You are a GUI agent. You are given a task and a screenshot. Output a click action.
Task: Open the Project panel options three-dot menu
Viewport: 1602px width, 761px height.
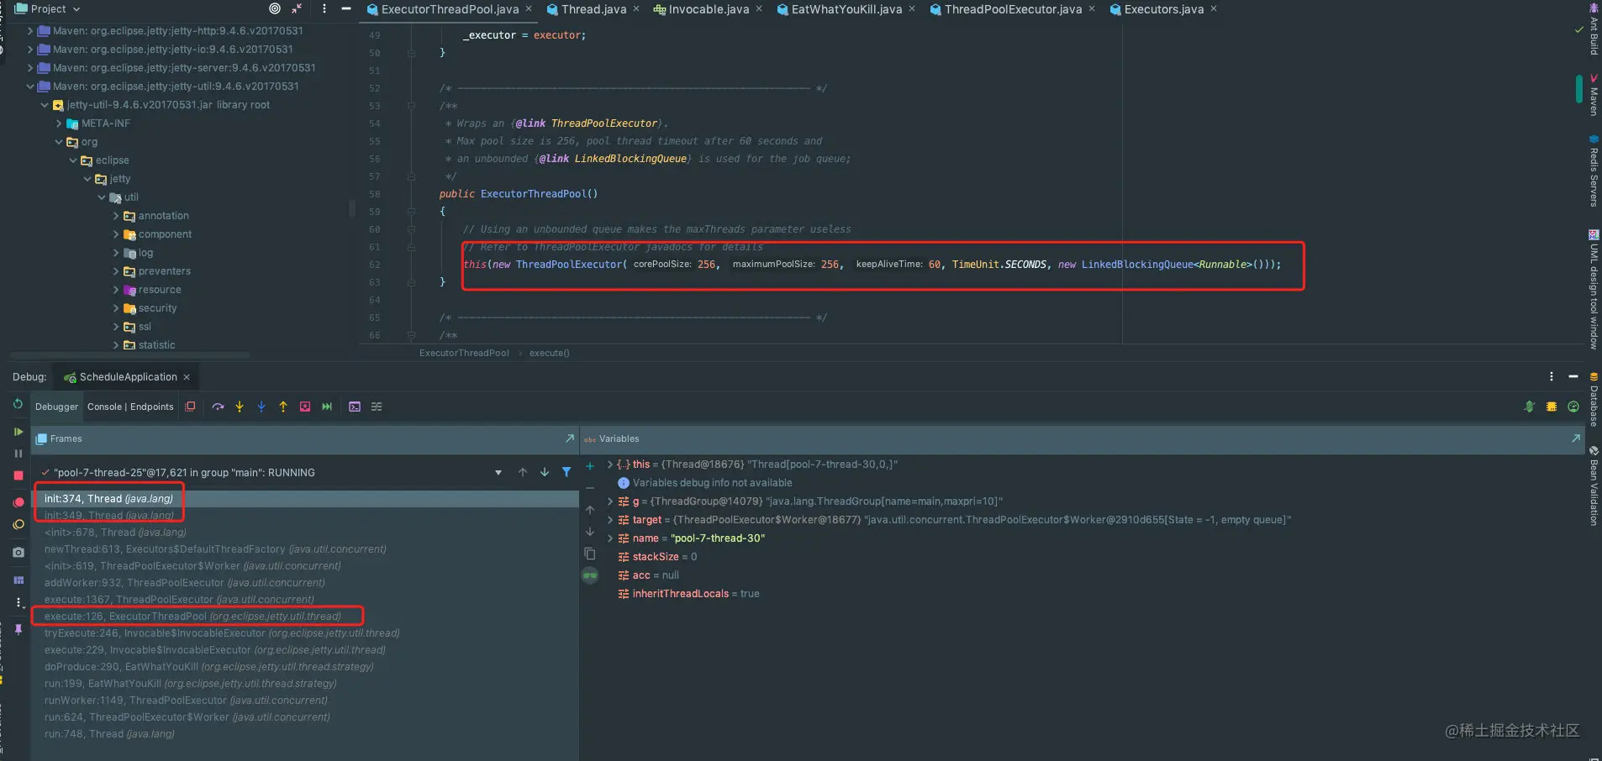324,8
